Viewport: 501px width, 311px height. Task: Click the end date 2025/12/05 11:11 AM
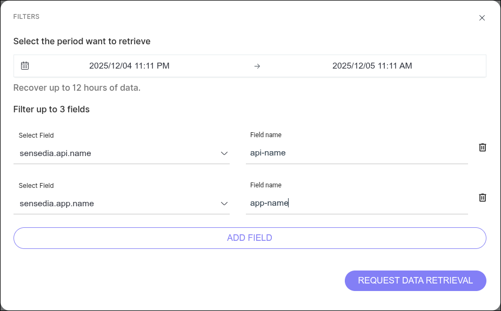click(372, 65)
